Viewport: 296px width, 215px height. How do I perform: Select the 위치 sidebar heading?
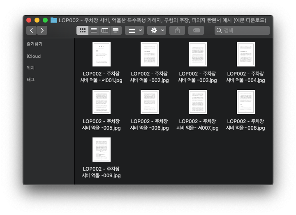pyautogui.click(x=30, y=68)
